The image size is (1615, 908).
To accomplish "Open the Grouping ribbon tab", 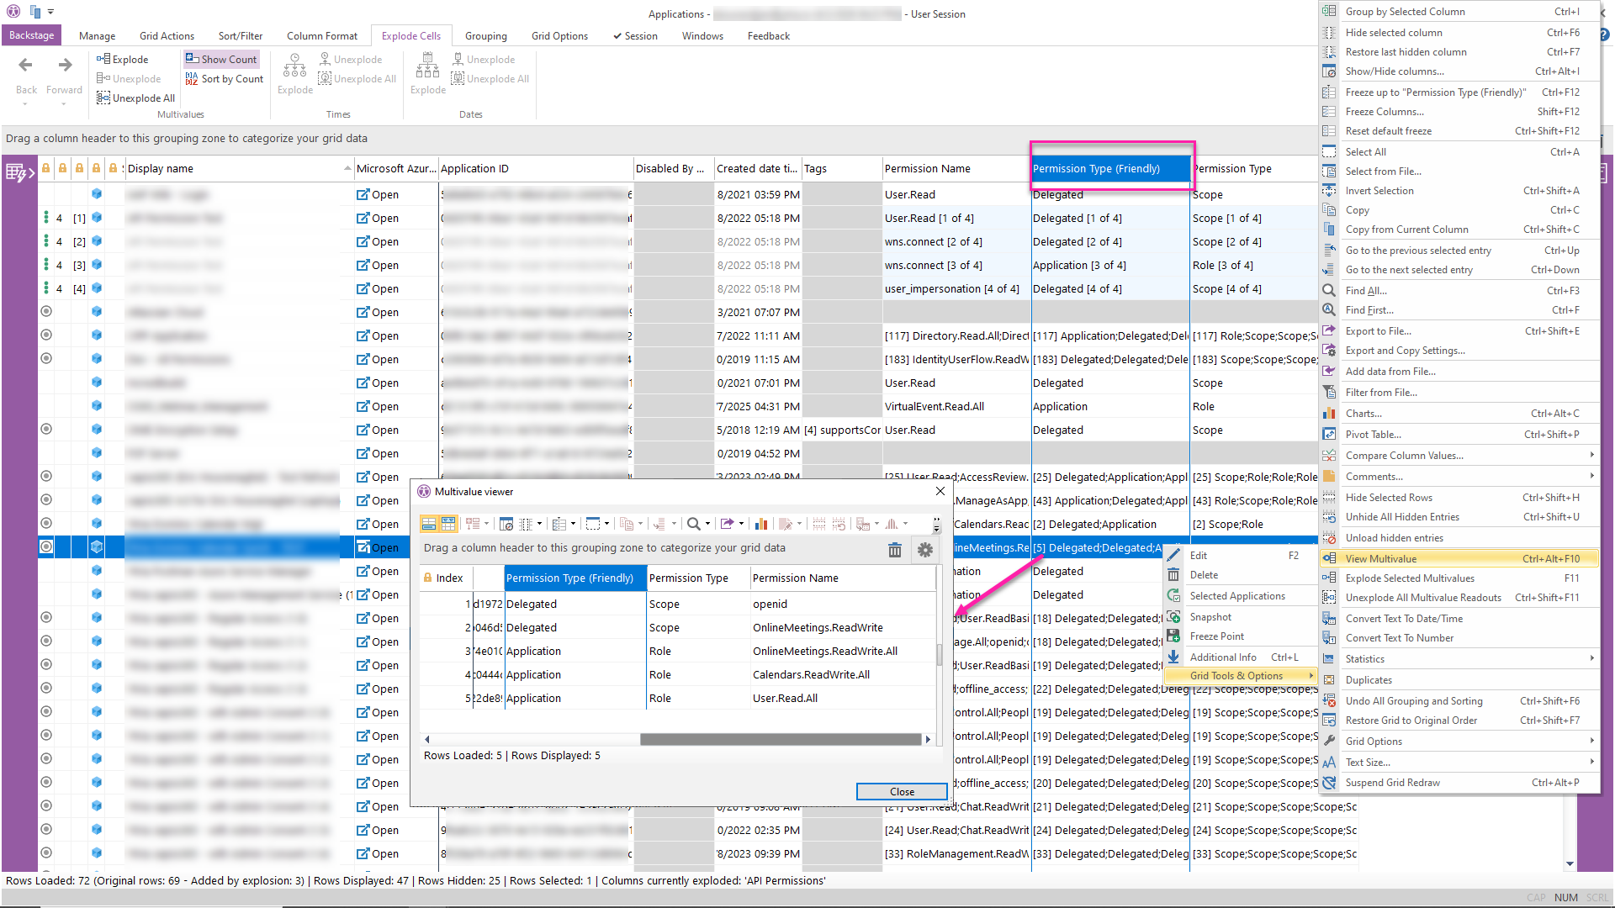I will click(x=485, y=36).
